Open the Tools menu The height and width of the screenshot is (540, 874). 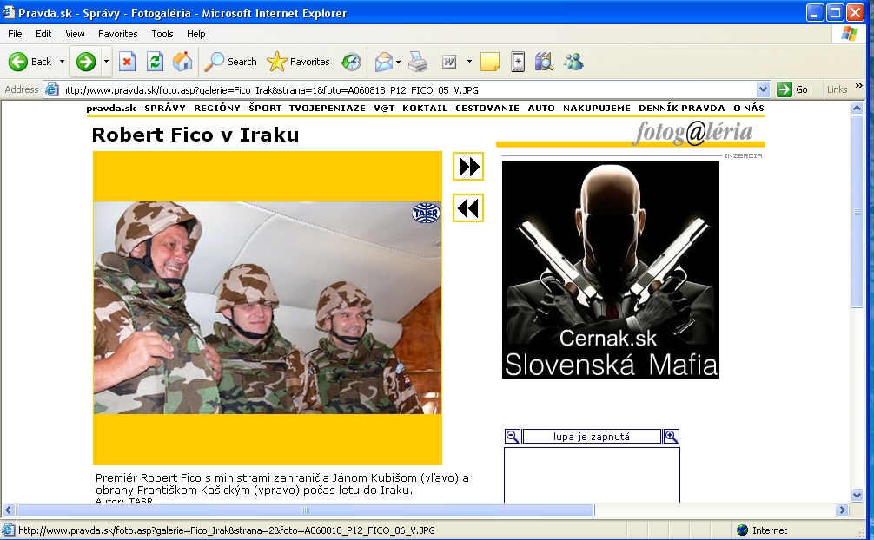[162, 34]
